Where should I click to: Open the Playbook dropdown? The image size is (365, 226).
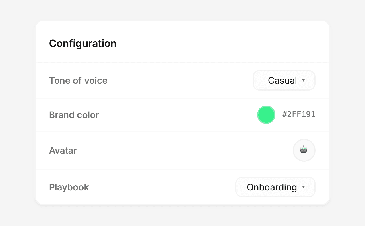click(275, 187)
